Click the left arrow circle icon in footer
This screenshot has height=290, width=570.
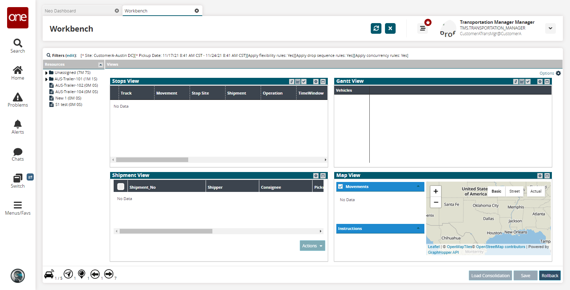coord(95,274)
